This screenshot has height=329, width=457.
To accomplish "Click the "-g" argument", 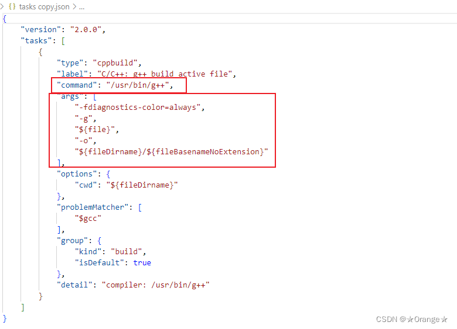I will [x=84, y=119].
